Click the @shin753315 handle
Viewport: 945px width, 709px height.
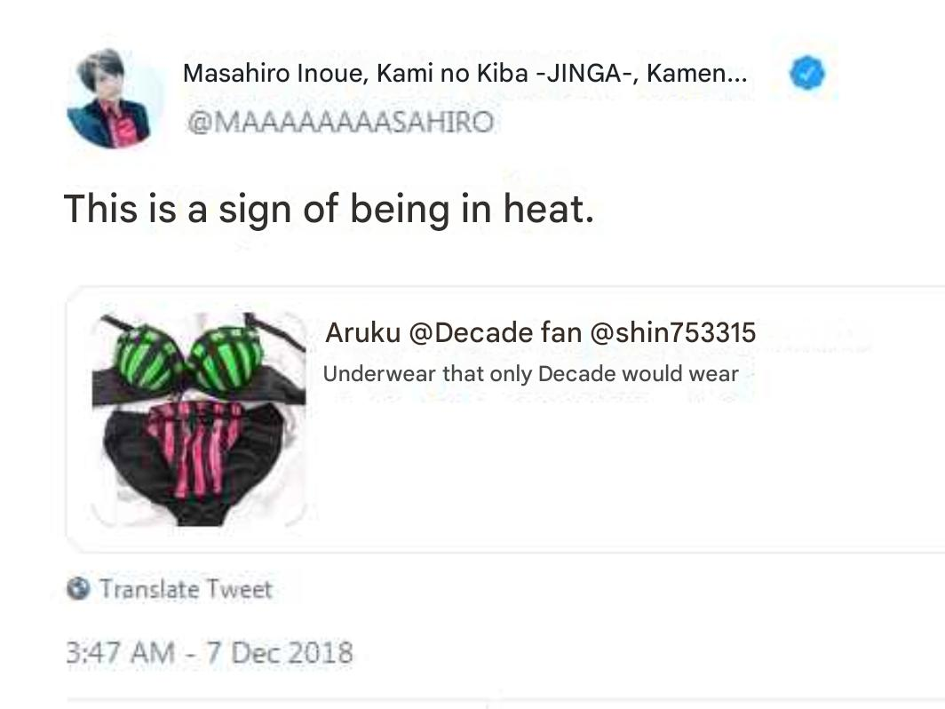point(672,333)
